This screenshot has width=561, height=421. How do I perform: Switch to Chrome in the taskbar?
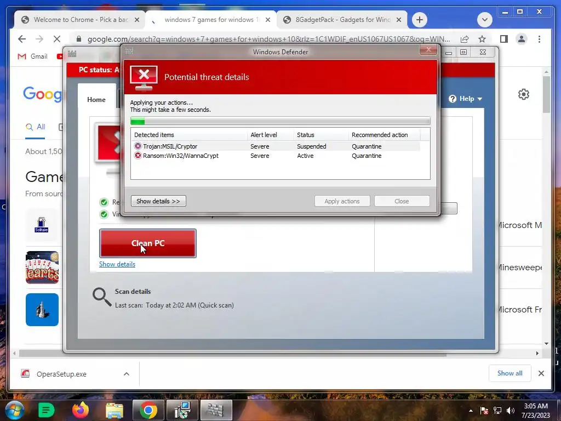(148, 410)
